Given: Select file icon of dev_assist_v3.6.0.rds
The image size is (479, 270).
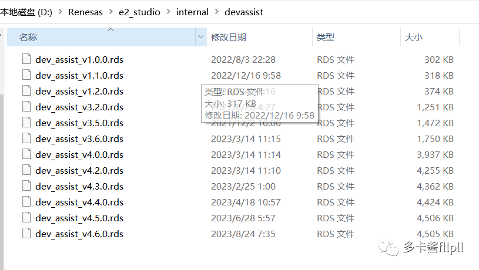Looking at the screenshot, I should pos(26,138).
